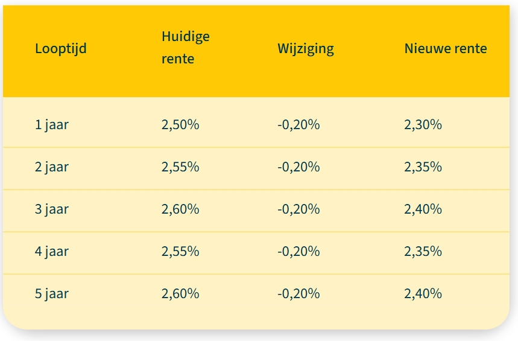The width and height of the screenshot is (518, 341).
Task: Select the 2 jaar row label
Action: point(51,167)
